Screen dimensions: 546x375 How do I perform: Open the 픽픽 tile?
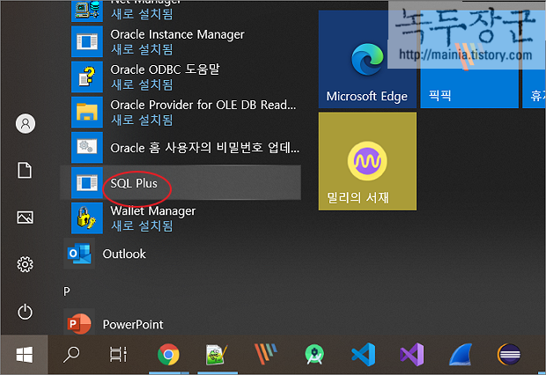469,59
